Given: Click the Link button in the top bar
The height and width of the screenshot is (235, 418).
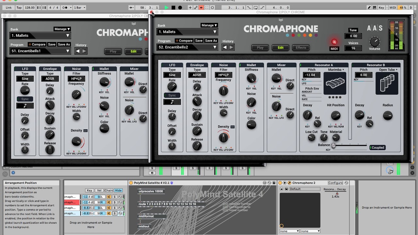Looking at the screenshot, I should pyautogui.click(x=8, y=8).
